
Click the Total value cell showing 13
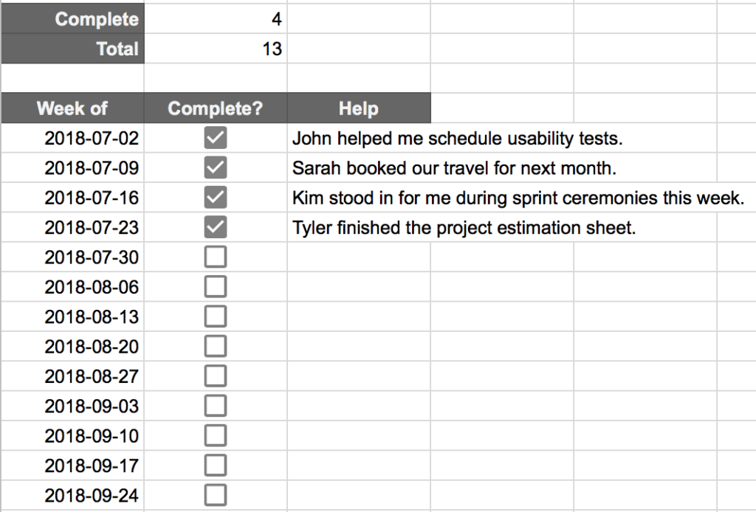point(216,49)
